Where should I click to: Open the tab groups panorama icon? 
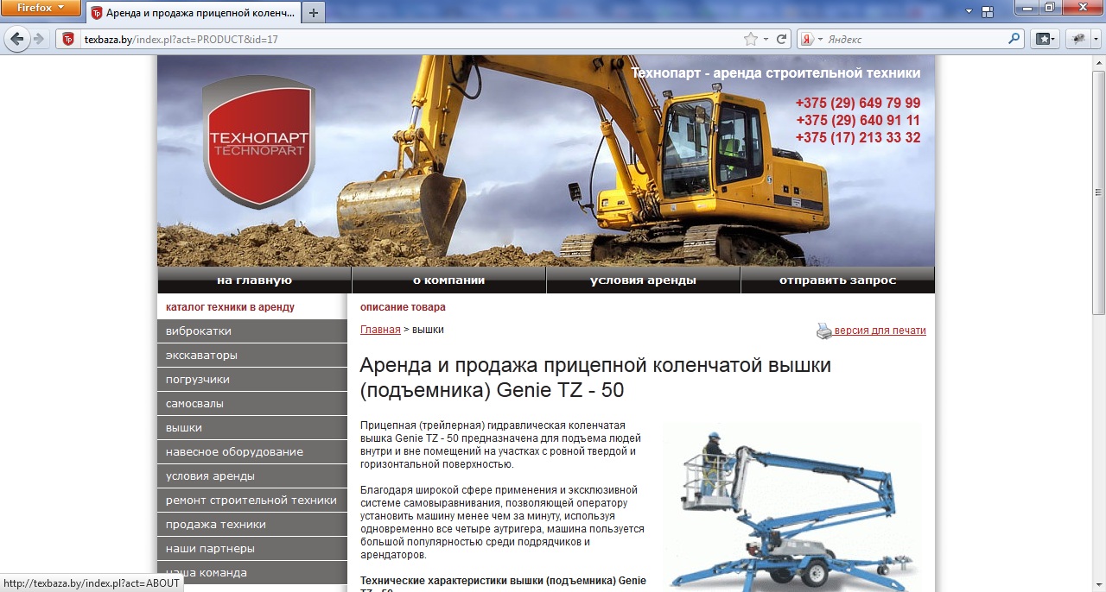click(x=989, y=11)
